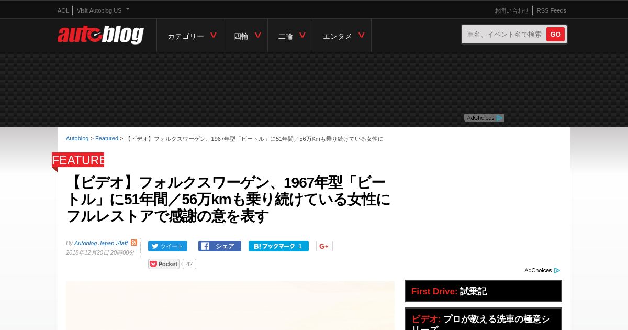Click the red FEATURED category tag

coord(78,160)
